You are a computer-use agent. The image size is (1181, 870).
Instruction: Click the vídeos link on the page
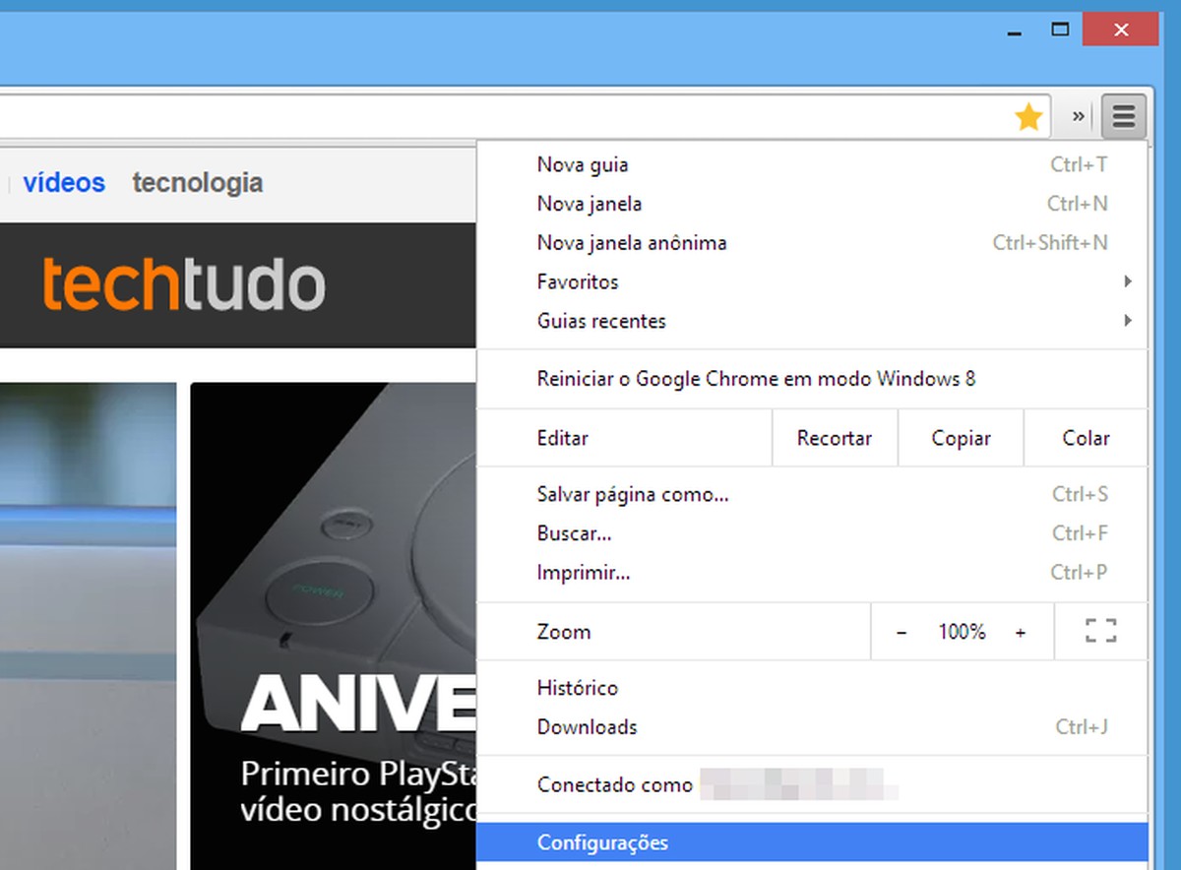click(64, 182)
